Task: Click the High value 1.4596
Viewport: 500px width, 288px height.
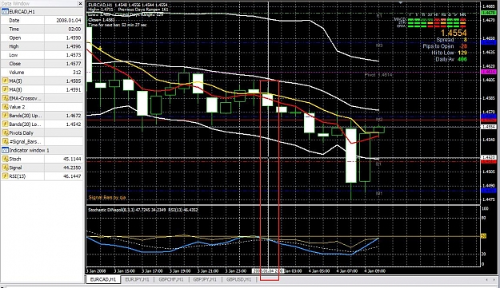Action: (x=74, y=46)
